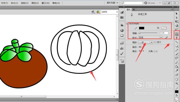
Task: Click Edit Symbols icon above stage
Action: 98,12
